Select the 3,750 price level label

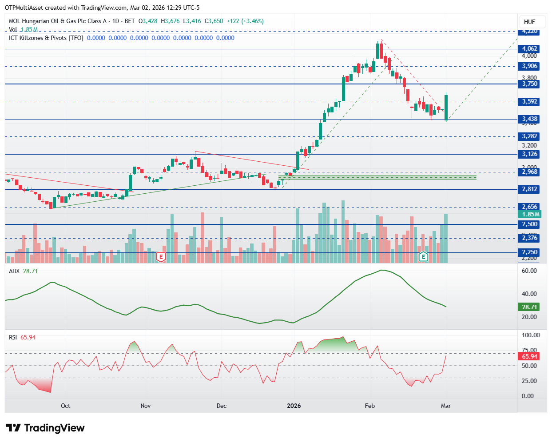[529, 84]
